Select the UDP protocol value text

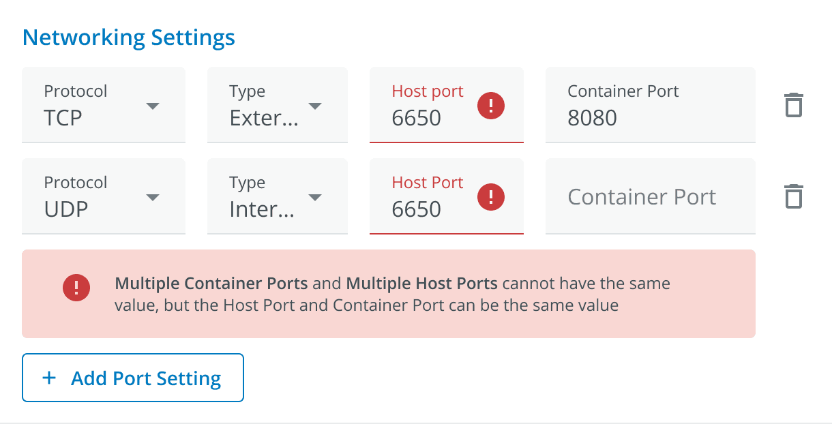66,209
